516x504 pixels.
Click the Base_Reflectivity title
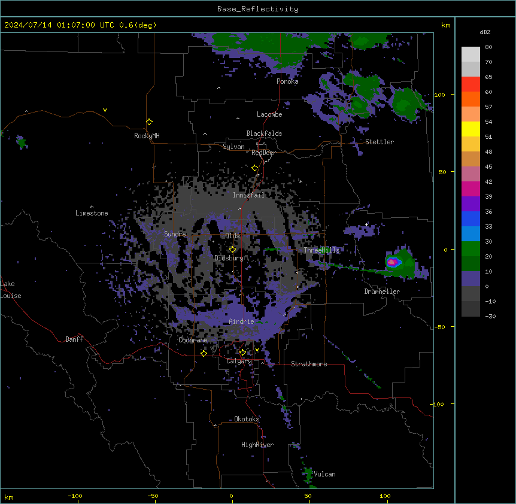pyautogui.click(x=258, y=9)
